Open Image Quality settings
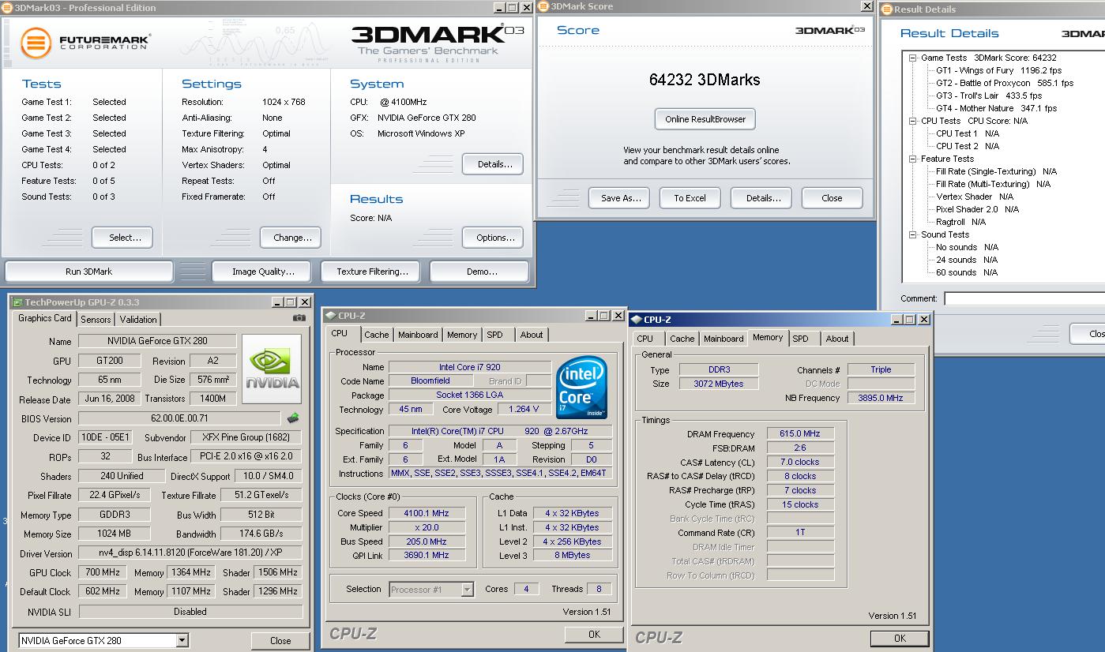The image size is (1105, 652). tap(263, 272)
